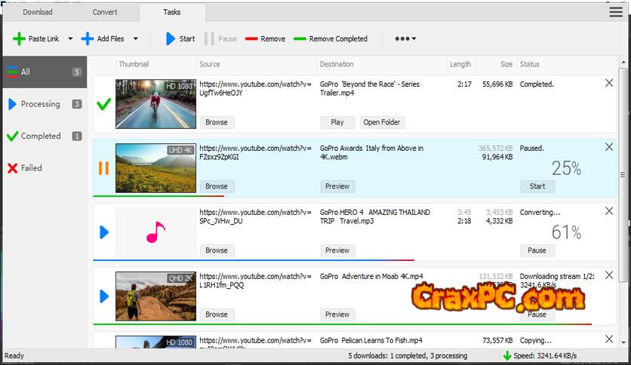Click the blue Add Files plus icon
Viewport: 631px width, 365px height.
[x=88, y=38]
